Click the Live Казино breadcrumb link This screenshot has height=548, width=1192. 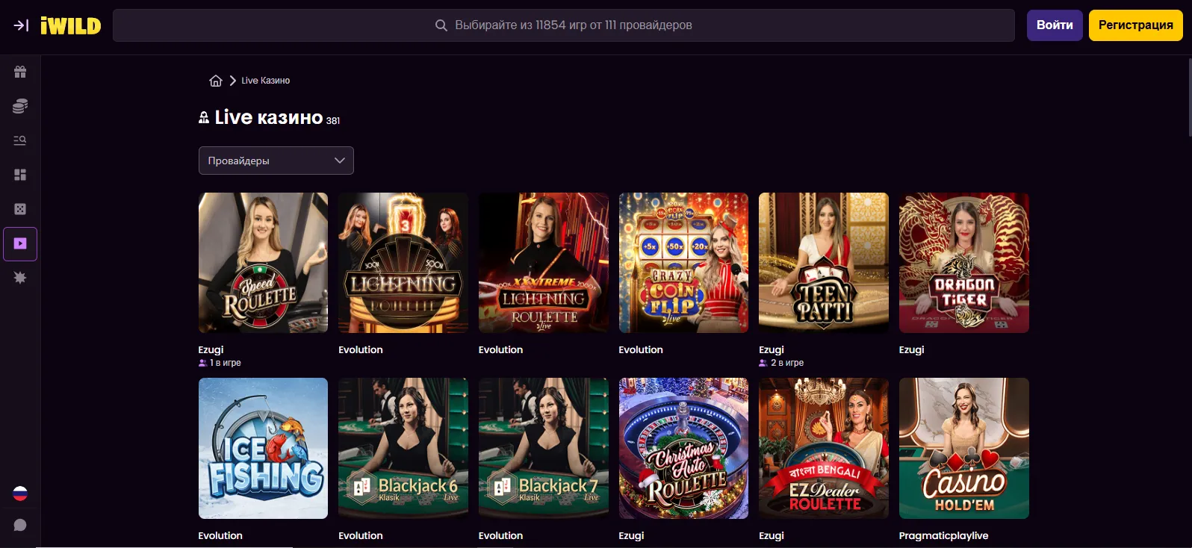point(266,81)
